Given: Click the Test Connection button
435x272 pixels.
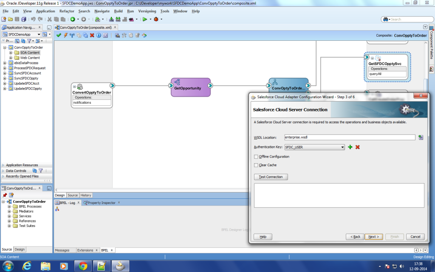Looking at the screenshot, I should pyautogui.click(x=271, y=177).
